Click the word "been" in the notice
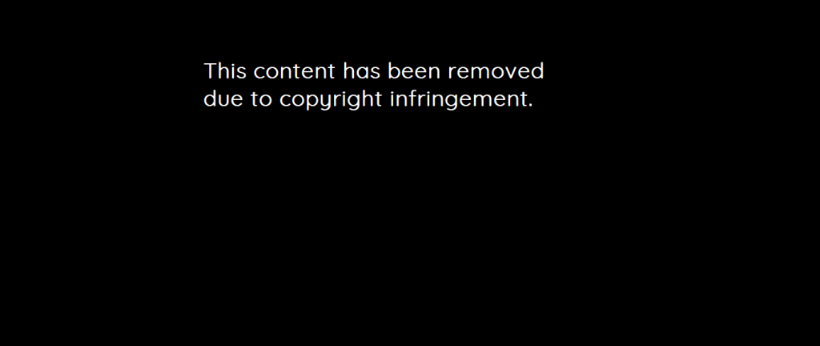Screen dimensions: 820x346 [x=414, y=70]
